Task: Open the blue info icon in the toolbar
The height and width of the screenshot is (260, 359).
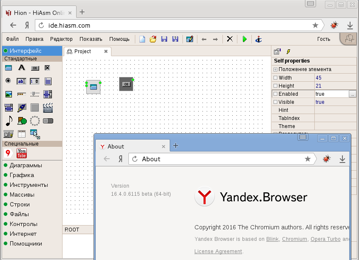Action: tap(259, 39)
